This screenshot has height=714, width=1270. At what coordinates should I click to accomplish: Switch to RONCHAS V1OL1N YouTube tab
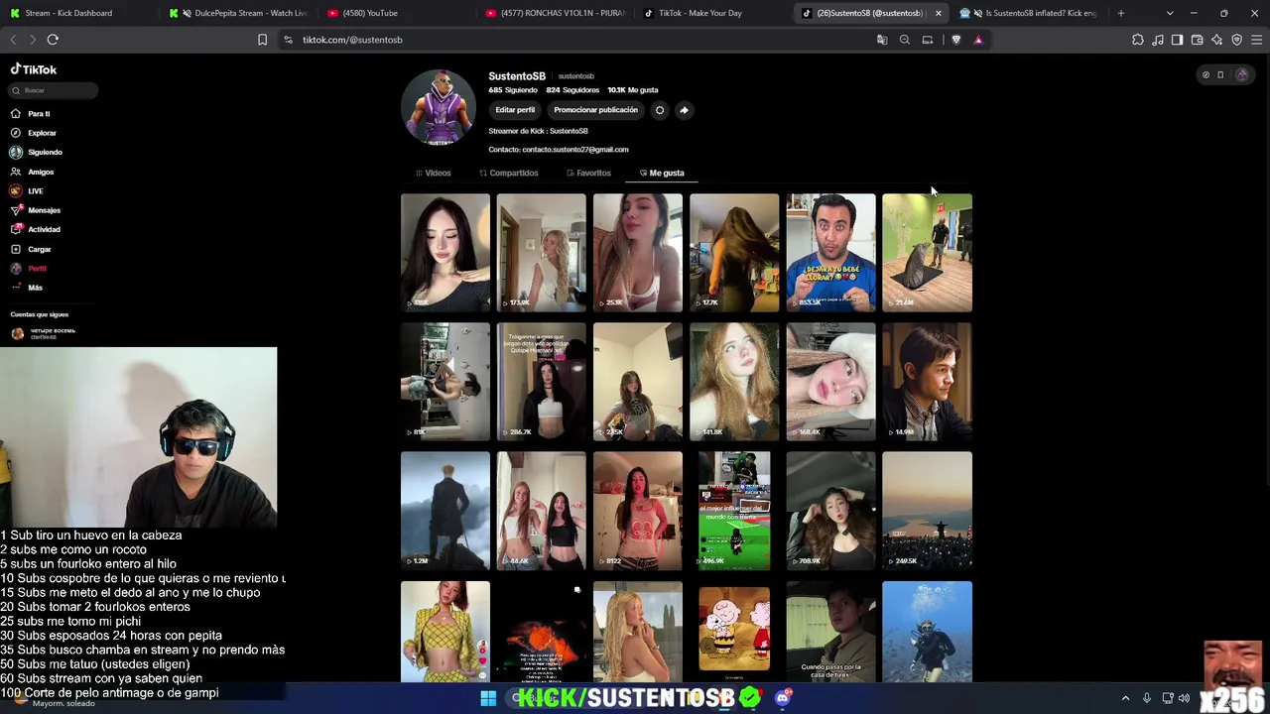coord(556,13)
